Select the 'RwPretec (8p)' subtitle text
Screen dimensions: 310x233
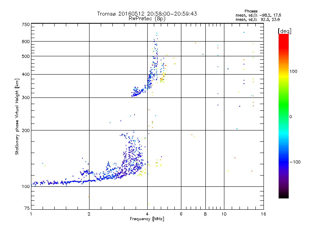click(147, 19)
